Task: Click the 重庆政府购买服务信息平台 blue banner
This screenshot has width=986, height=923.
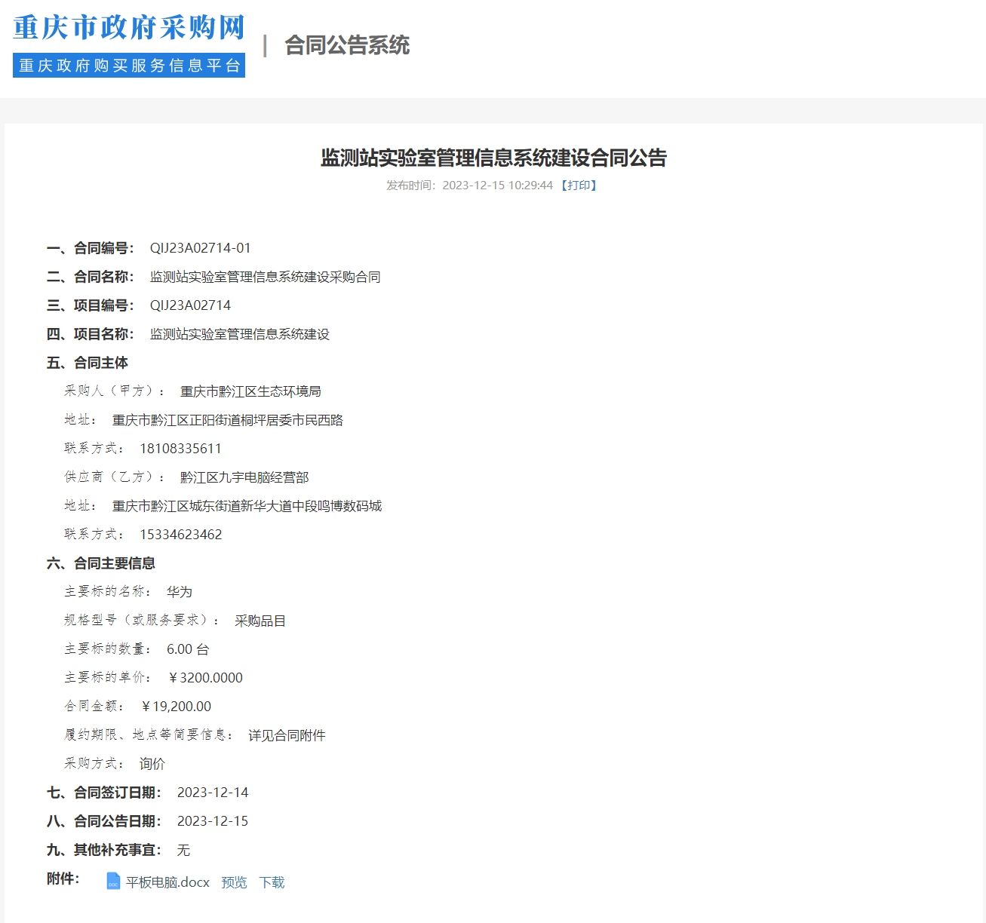Action: point(129,66)
